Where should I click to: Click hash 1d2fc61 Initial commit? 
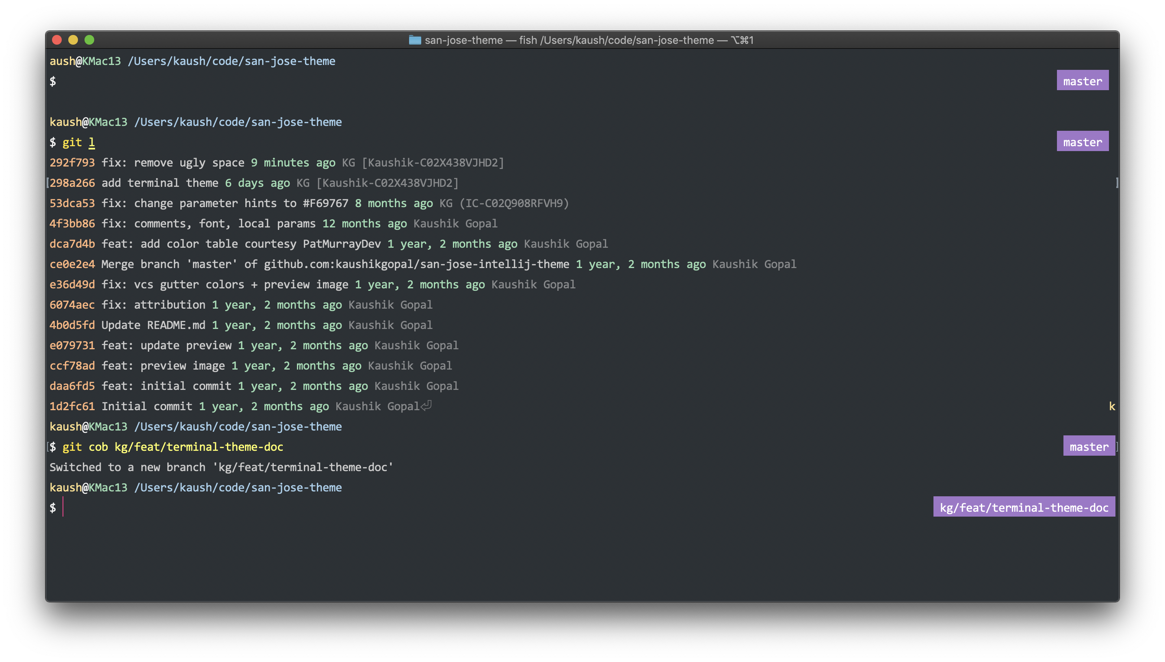(72, 406)
